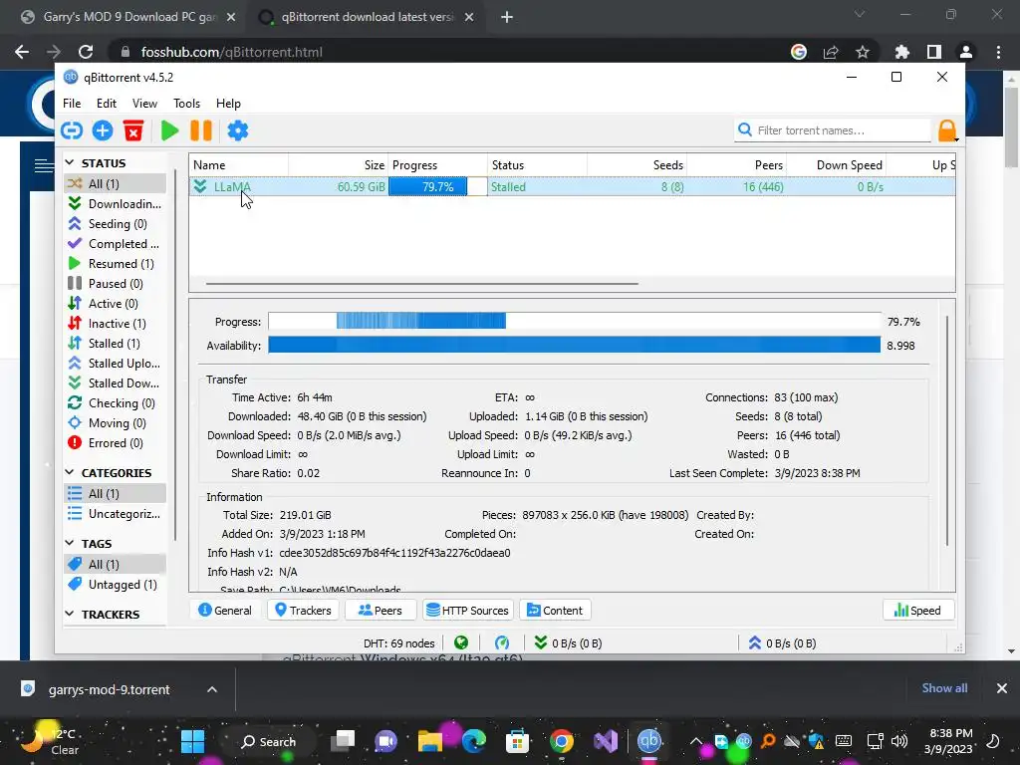The width and height of the screenshot is (1020, 765).
Task: Filter by Completed status
Action: coord(116,244)
